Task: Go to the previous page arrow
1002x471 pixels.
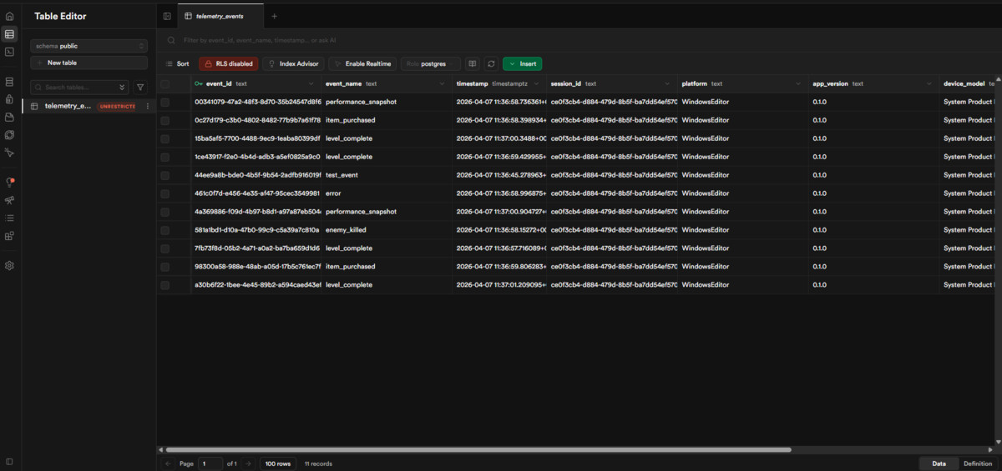Action: (168, 463)
